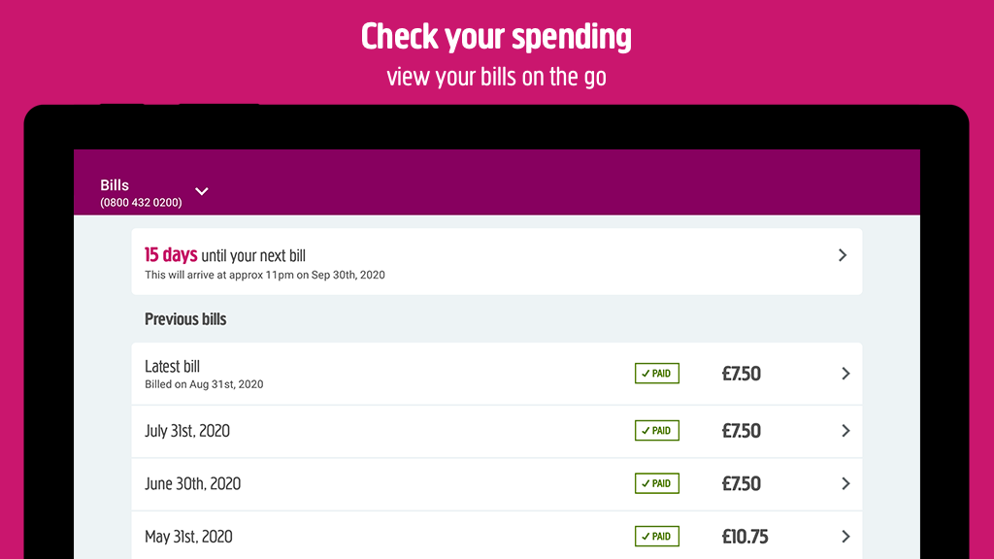
Task: Select the PAID badge on May 31st bill
Action: pos(657,536)
